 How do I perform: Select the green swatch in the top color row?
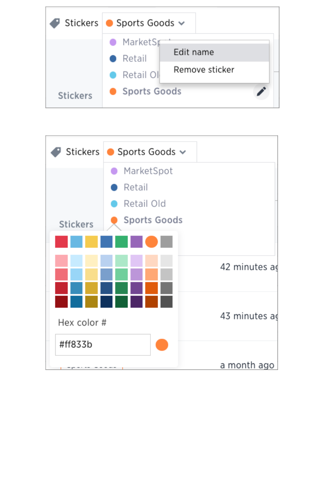[121, 242]
